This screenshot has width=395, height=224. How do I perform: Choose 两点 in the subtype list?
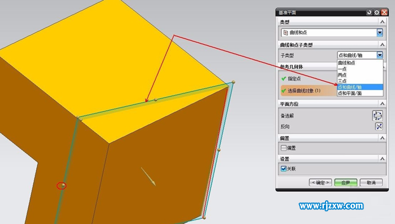(x=360, y=75)
